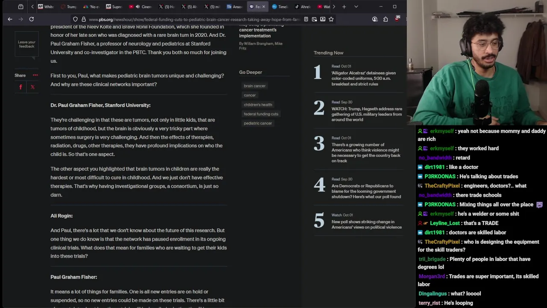Image resolution: width=547 pixels, height=308 pixels.
Task: Open a new browser tab with plus
Action: (344, 6)
